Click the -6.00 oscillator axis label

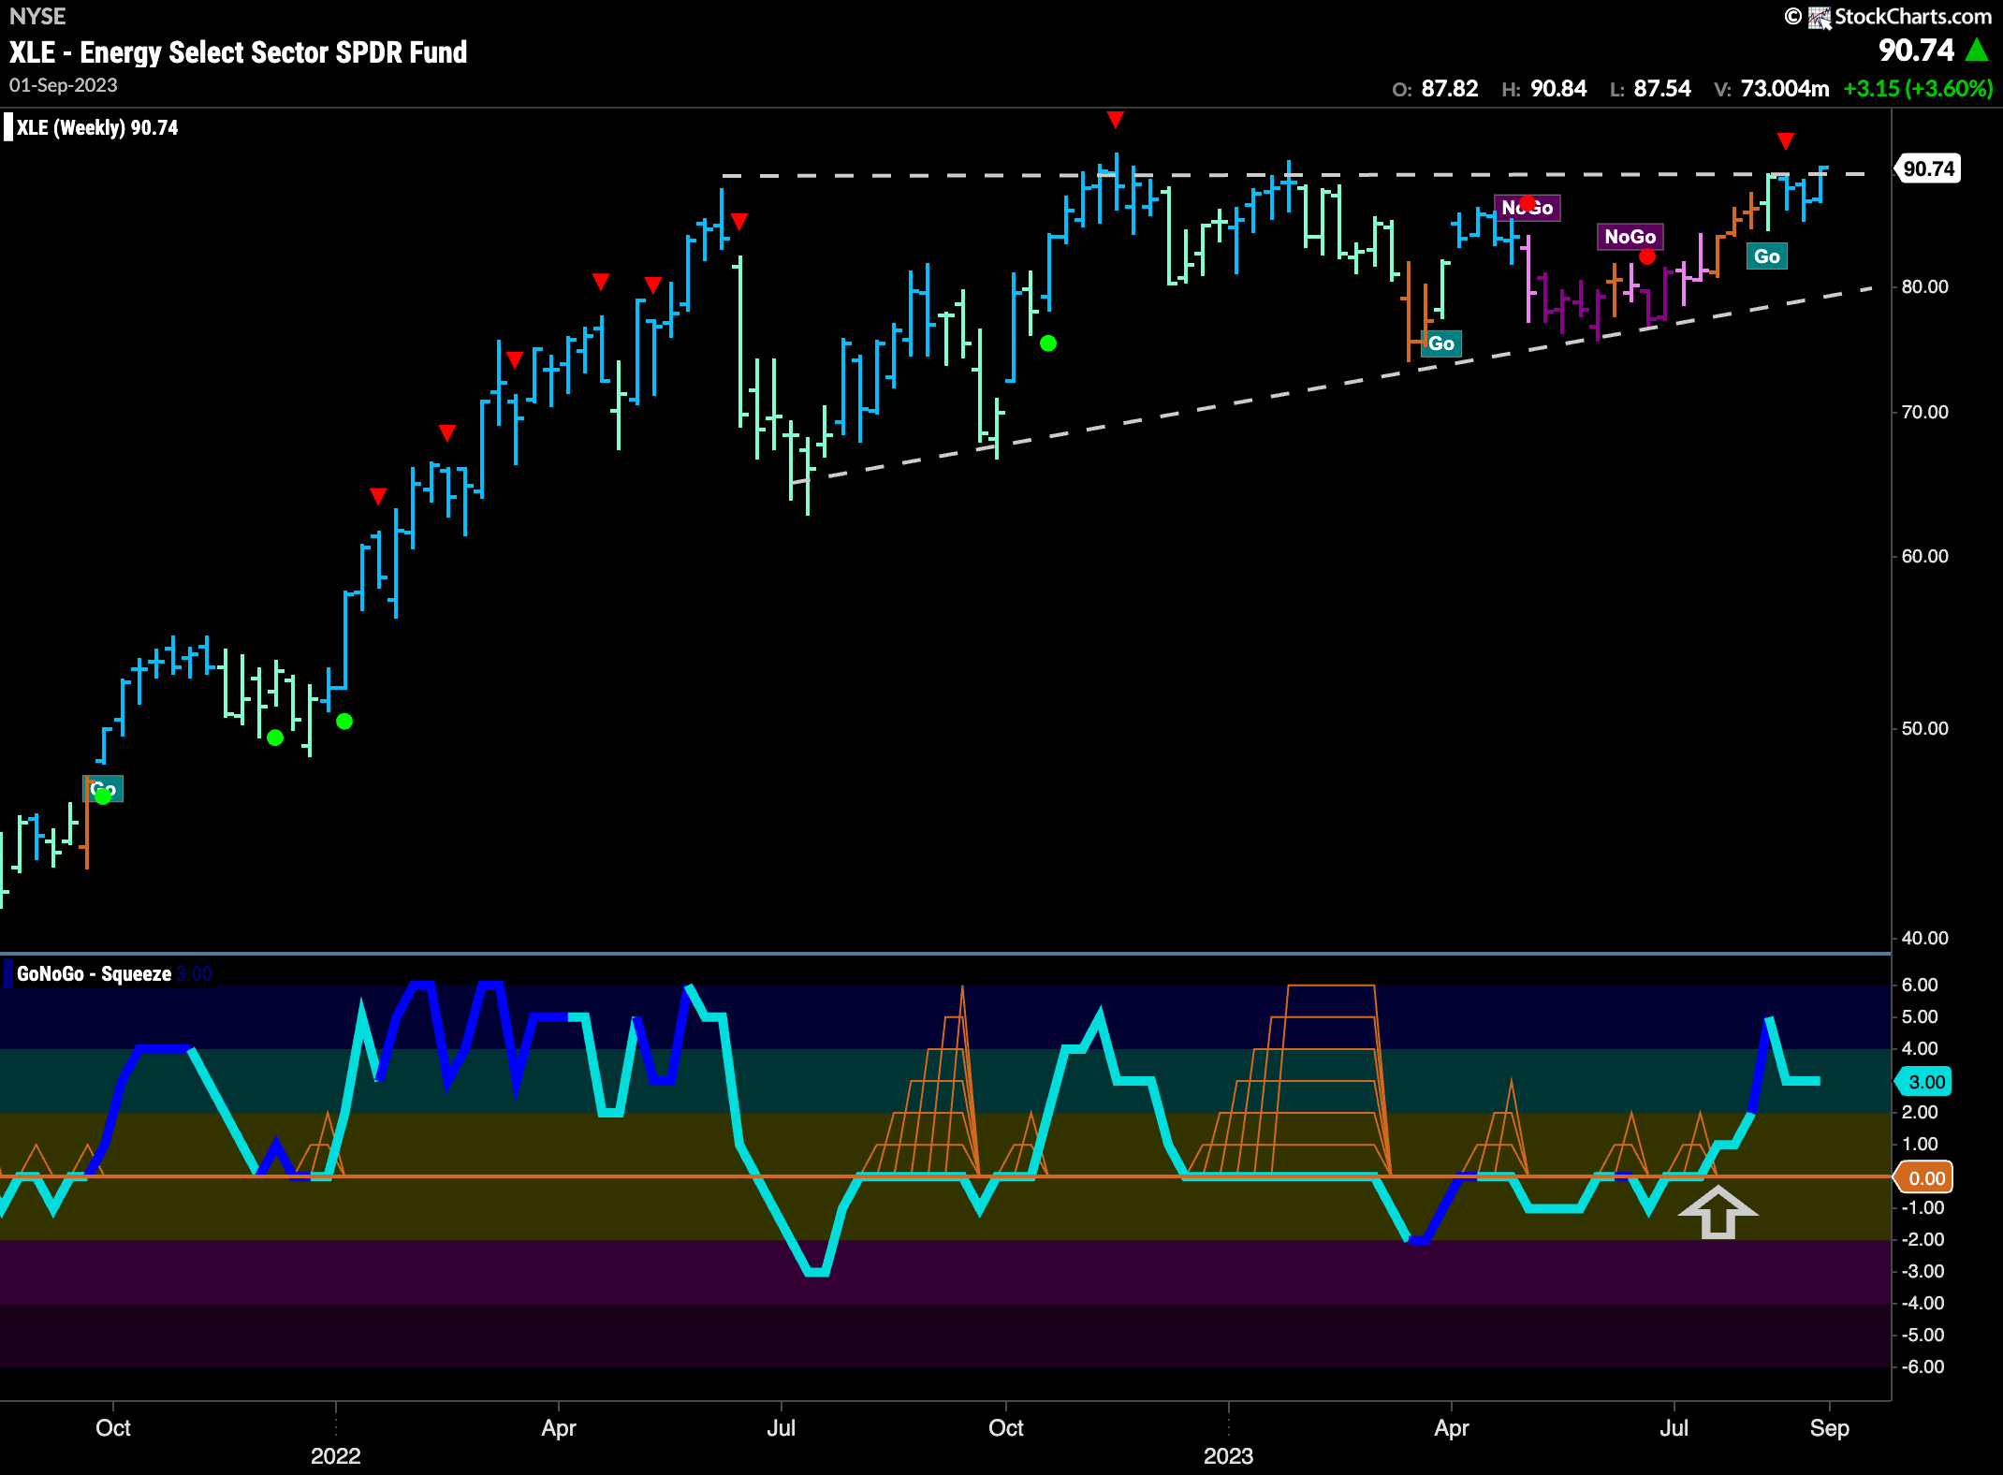1923,1367
